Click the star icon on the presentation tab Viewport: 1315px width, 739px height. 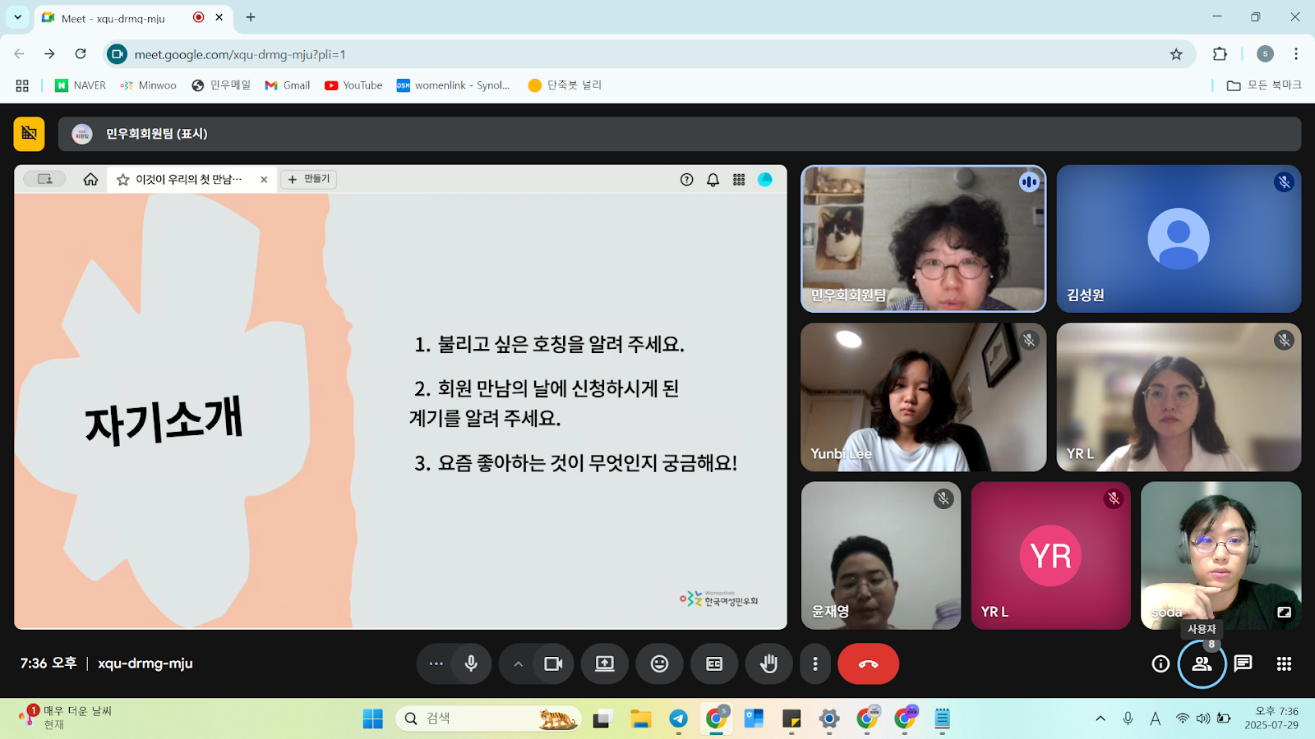[x=123, y=179]
